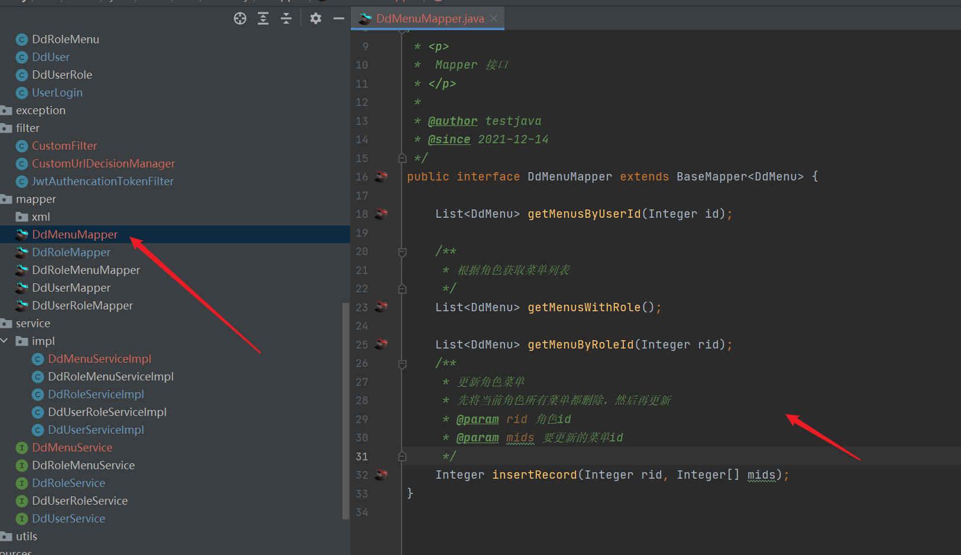Click gutter icon beside getMenusByUserId method
961x555 pixels.
[381, 213]
